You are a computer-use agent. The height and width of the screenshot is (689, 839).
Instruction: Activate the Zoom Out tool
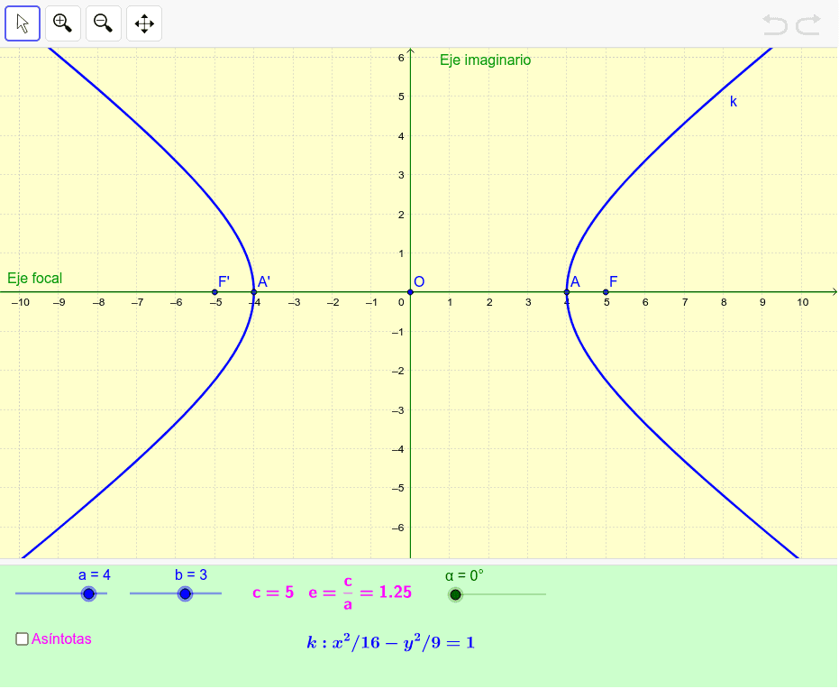104,23
